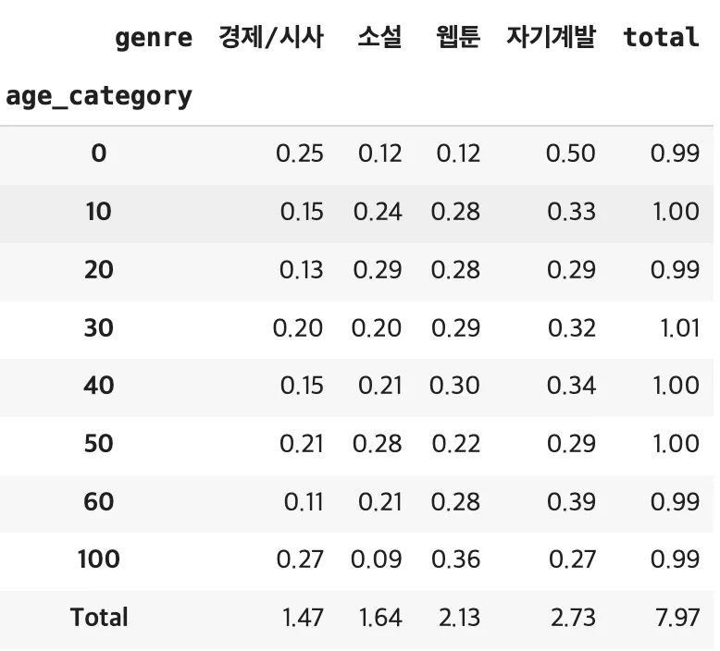Click the 1.01 total cell in row 30
The image size is (720, 651).
click(x=680, y=327)
